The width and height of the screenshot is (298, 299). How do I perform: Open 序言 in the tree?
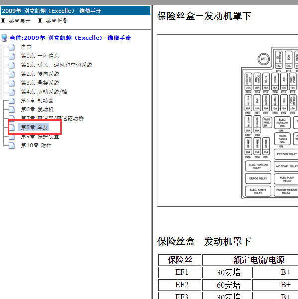[26, 47]
